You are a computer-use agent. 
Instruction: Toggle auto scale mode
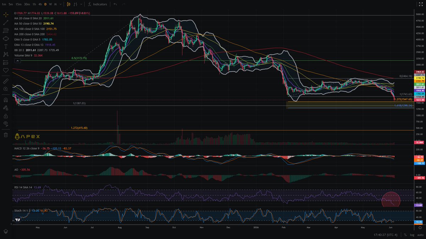coord(420,235)
